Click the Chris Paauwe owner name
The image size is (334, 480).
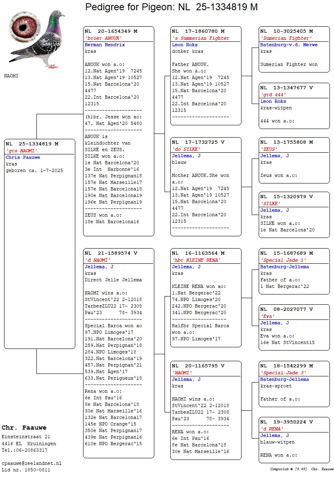23,157
